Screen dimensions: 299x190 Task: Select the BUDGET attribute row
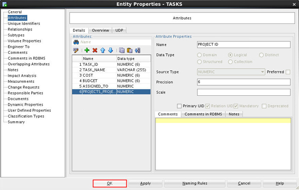111,81
